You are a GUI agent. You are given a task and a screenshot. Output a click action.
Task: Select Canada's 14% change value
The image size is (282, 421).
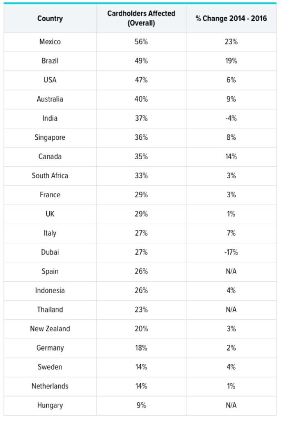point(231,157)
